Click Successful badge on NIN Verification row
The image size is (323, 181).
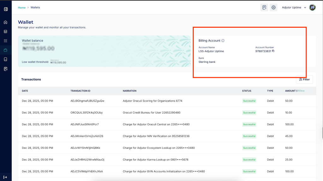point(249,136)
